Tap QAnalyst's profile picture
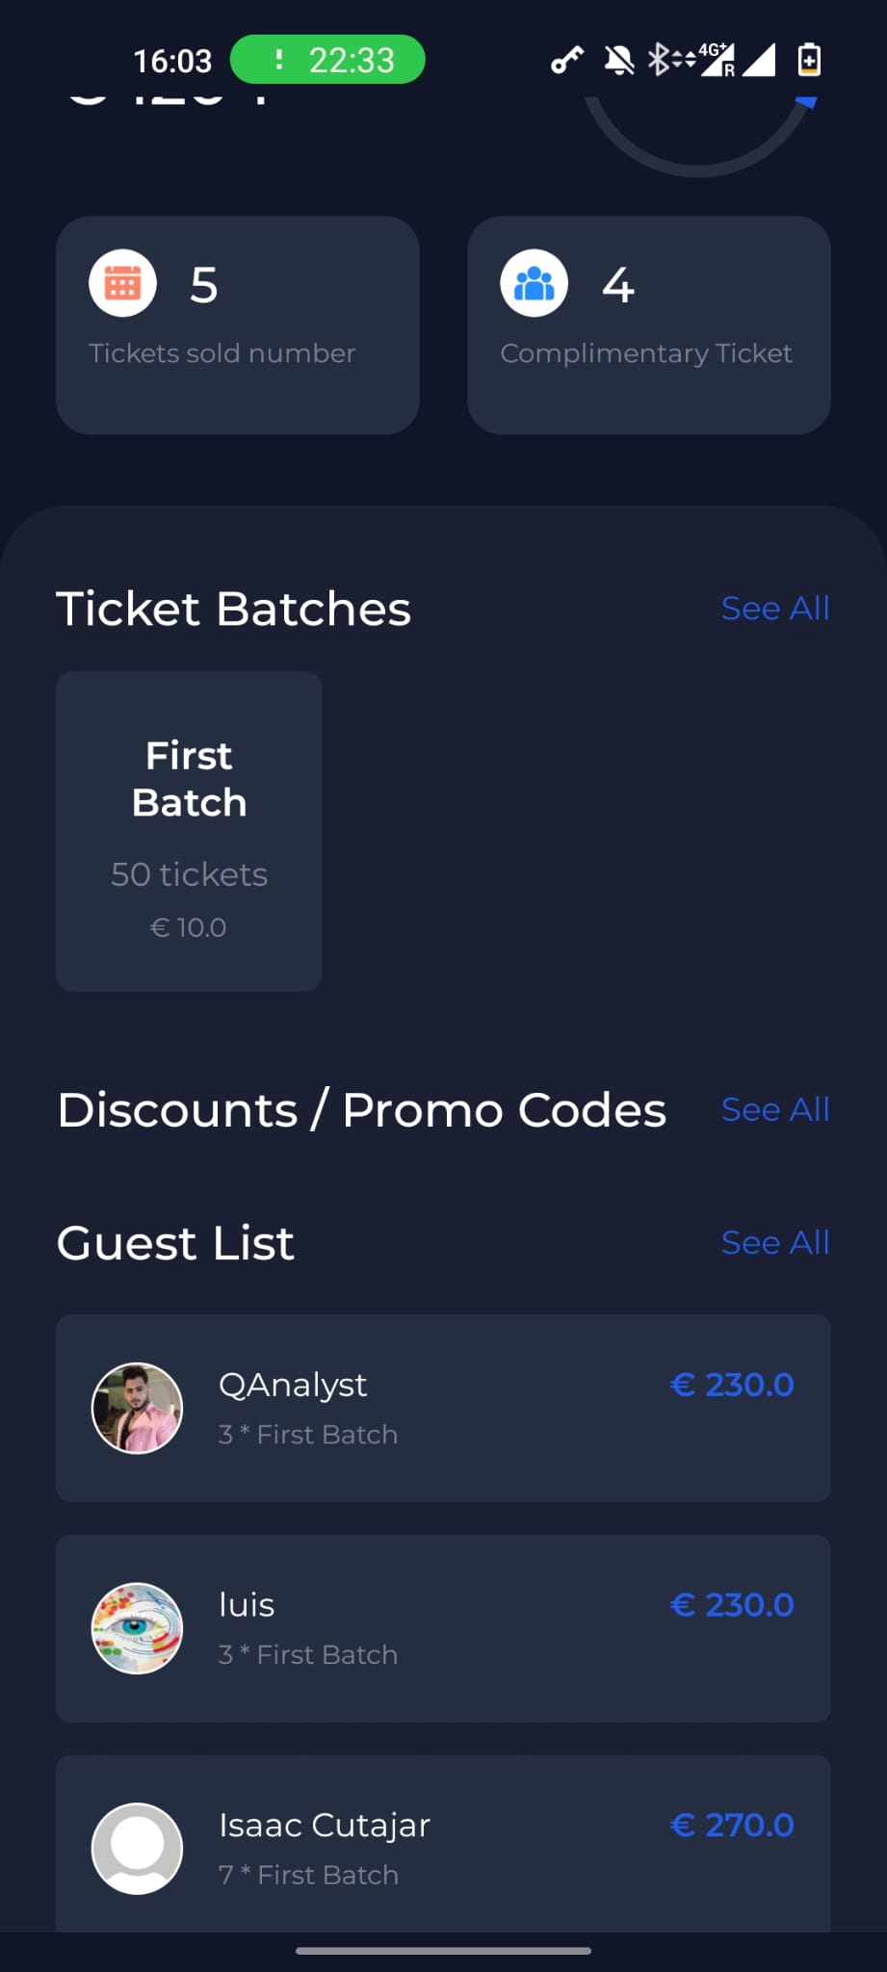The height and width of the screenshot is (1972, 887). (137, 1408)
